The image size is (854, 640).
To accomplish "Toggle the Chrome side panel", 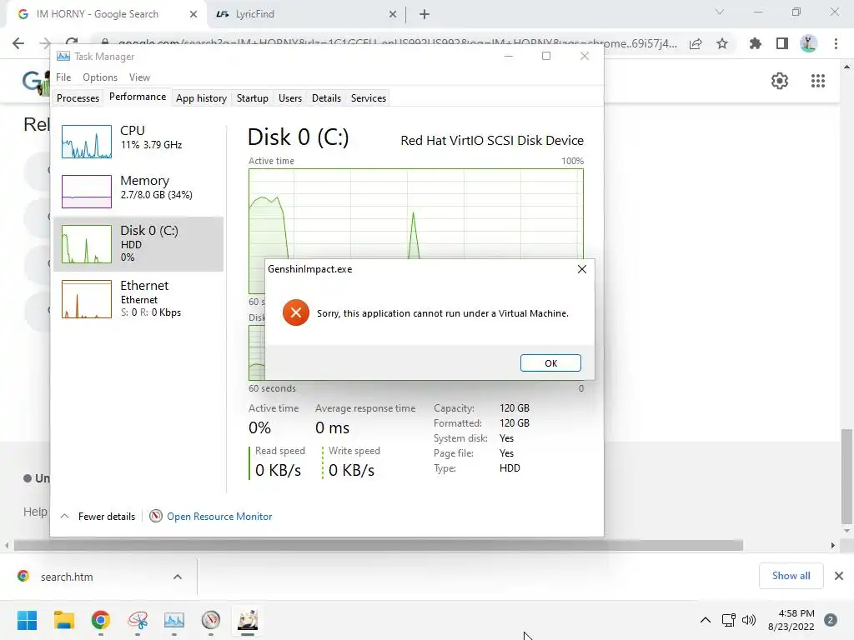I will (782, 43).
